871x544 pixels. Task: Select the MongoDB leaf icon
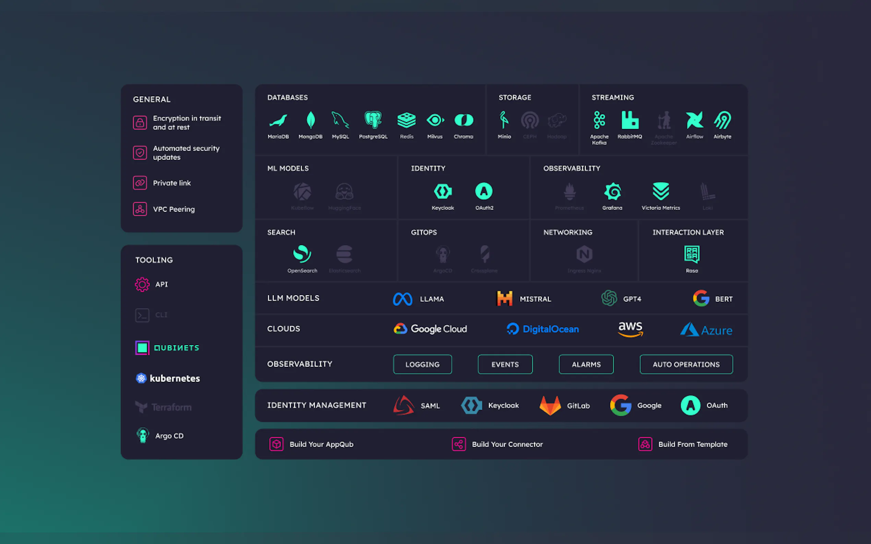pyautogui.click(x=310, y=120)
